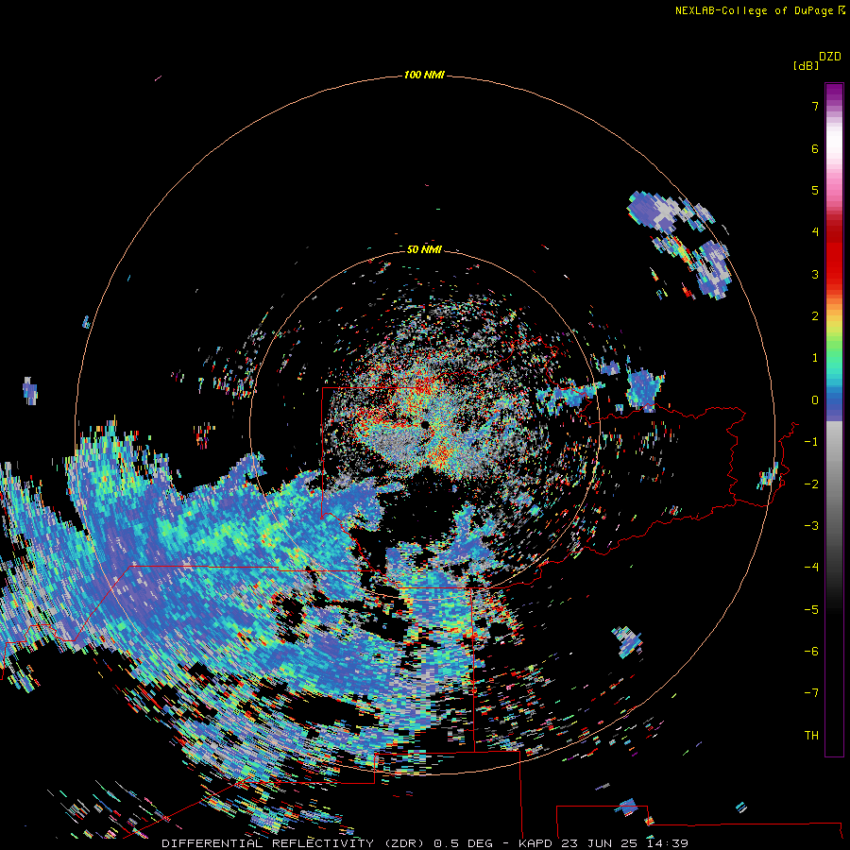Image resolution: width=850 pixels, height=850 pixels.
Task: Click the 100 NMI range ring label
Action: (424, 75)
